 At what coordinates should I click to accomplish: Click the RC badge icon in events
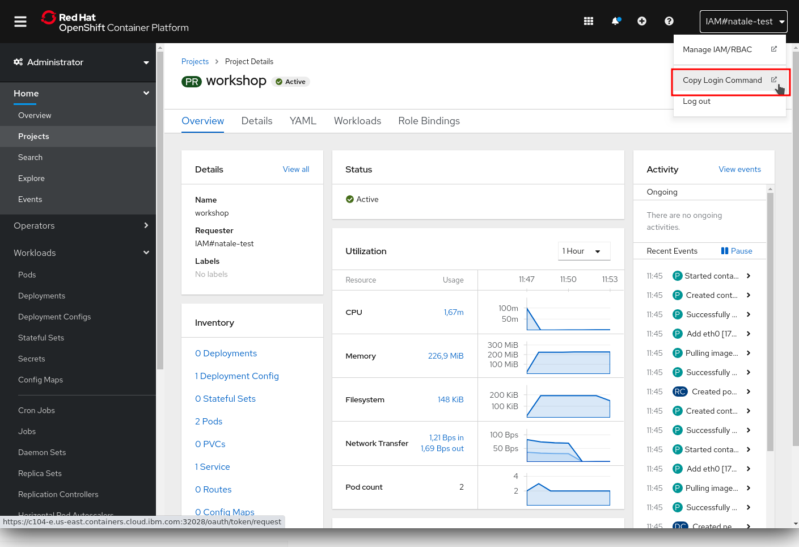679,392
